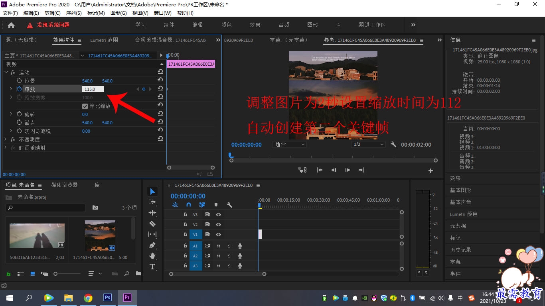Open timeline display settings wrench
Viewport: 545px width, 306px height.
pos(229,205)
